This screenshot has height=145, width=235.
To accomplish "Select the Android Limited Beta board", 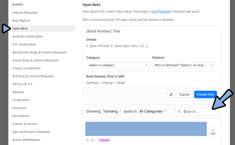I will [x=27, y=36].
